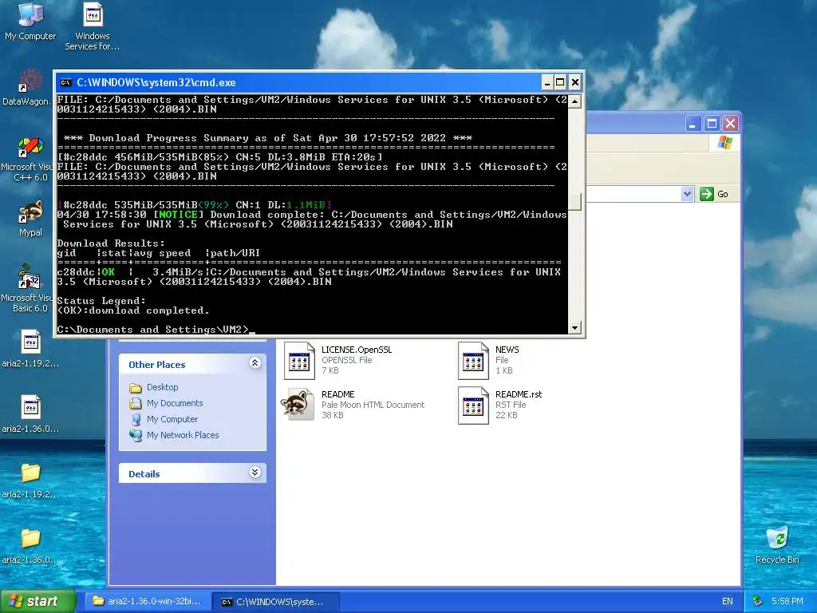Click EN language indicator in taskbar
This screenshot has width=817, height=613.
[728, 601]
